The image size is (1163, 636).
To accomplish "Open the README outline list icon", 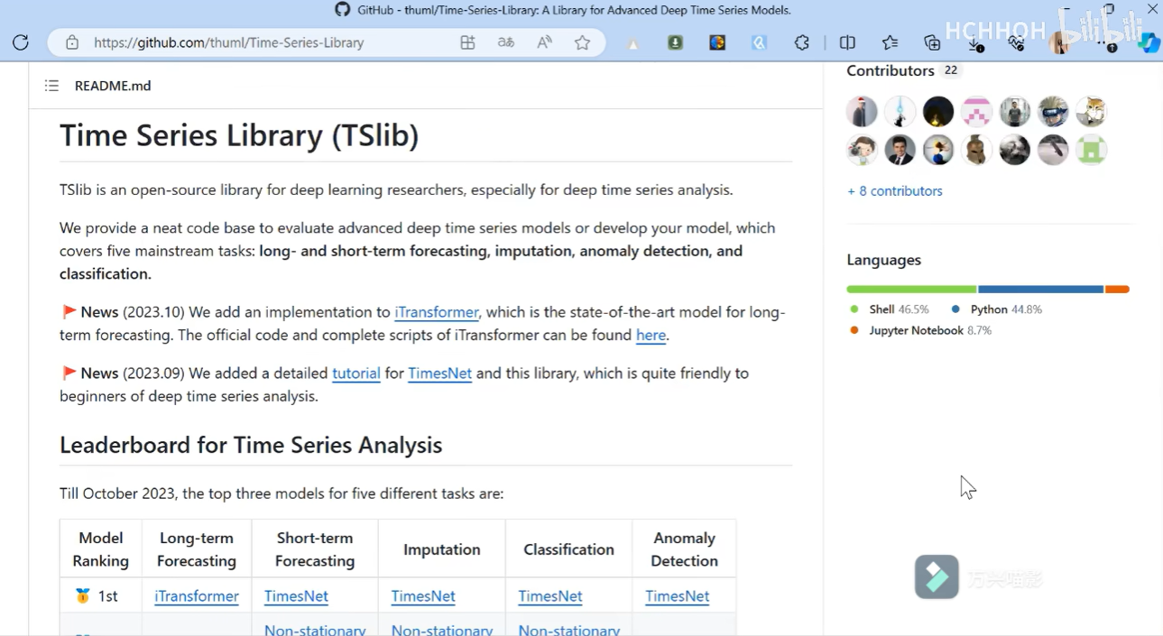I will click(51, 86).
